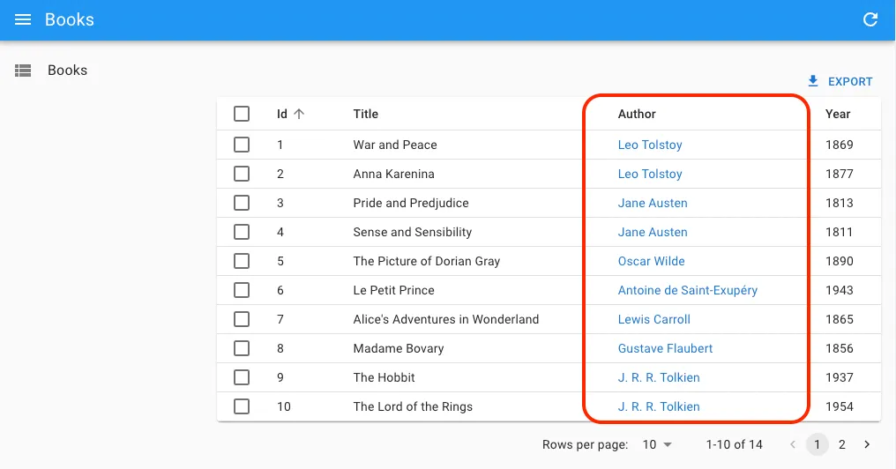Click the previous page arrow
The width and height of the screenshot is (896, 469).
pos(793,444)
